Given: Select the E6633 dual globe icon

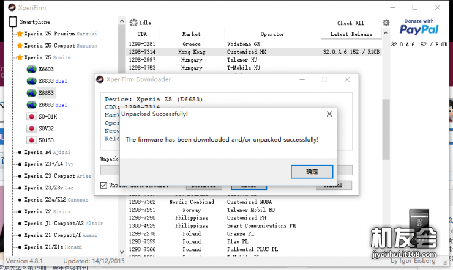Looking at the screenshot, I should point(31,81).
